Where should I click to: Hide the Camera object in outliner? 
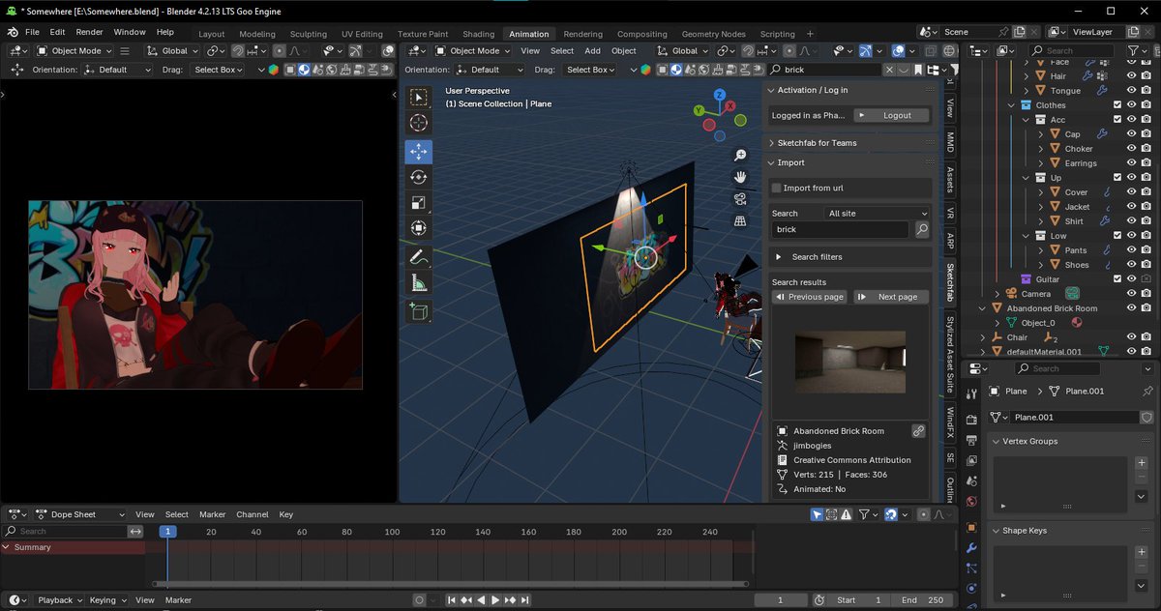[1131, 294]
